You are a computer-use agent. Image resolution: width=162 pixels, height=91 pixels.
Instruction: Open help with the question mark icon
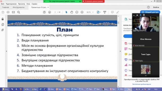coord(148,7)
